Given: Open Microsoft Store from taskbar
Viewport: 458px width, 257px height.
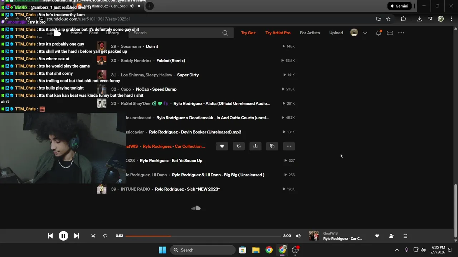Looking at the screenshot, I should pos(243,250).
